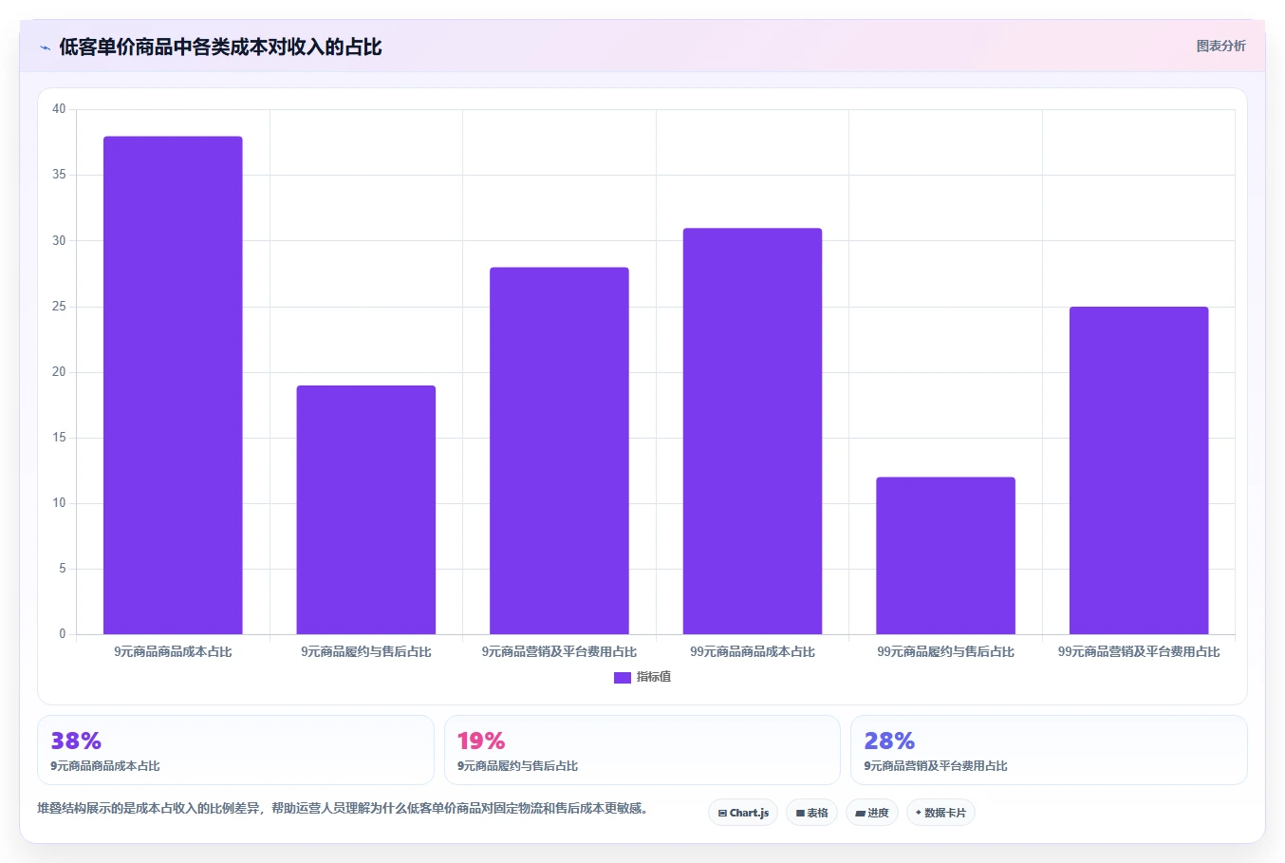This screenshot has width=1285, height=863.
Task: Click x-axis label 99元商品营销及平台费用占比
Action: tap(1139, 652)
